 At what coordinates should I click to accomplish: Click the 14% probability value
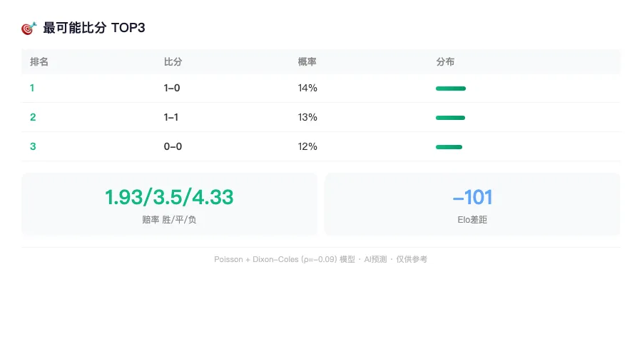(x=307, y=88)
